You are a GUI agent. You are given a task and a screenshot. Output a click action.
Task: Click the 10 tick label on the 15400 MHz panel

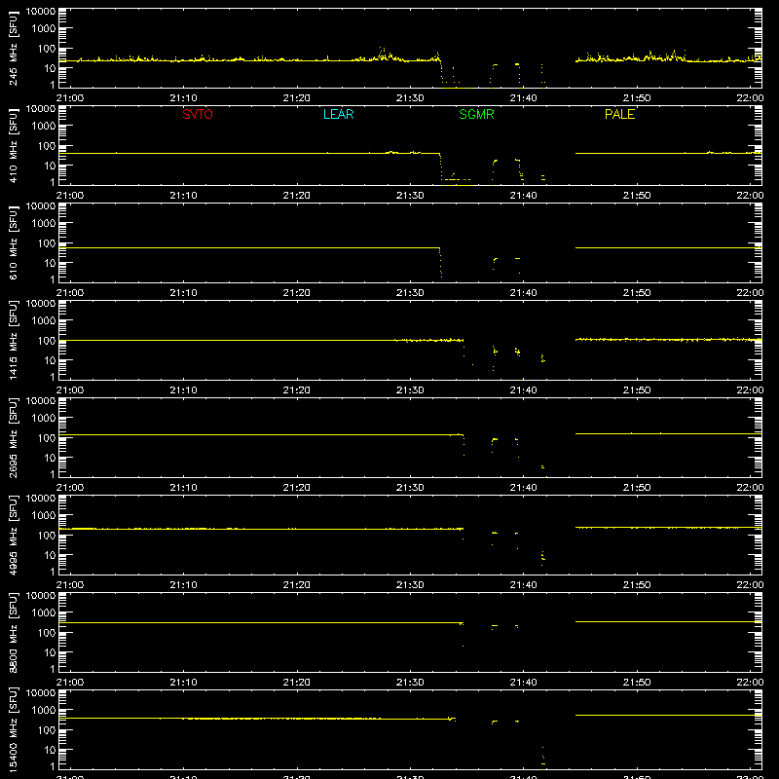click(x=50, y=750)
